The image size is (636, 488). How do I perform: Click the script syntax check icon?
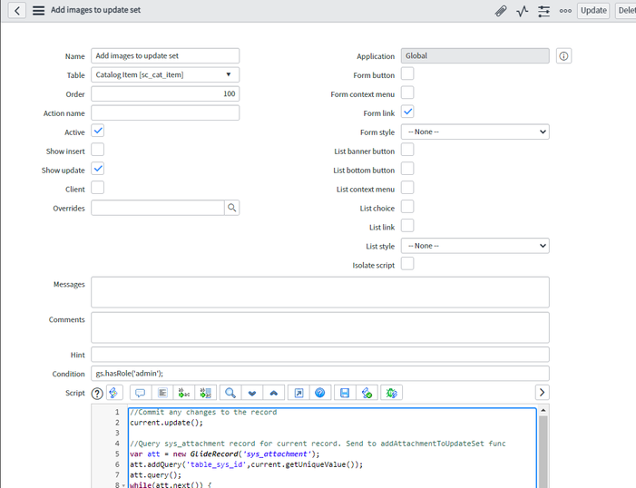[x=367, y=393]
